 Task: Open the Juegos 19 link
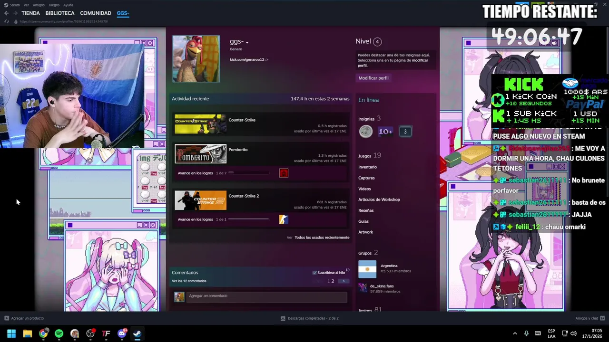tap(370, 156)
